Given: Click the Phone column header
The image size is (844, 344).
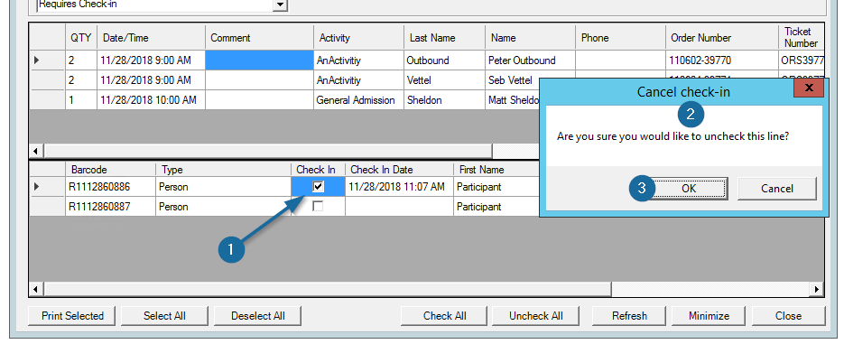Looking at the screenshot, I should click(620, 38).
